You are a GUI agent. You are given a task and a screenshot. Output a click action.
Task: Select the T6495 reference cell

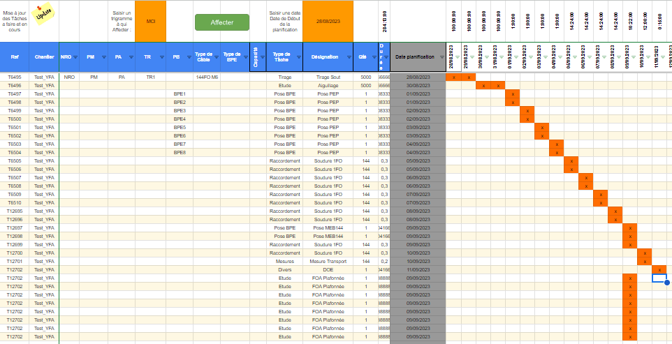[15, 77]
